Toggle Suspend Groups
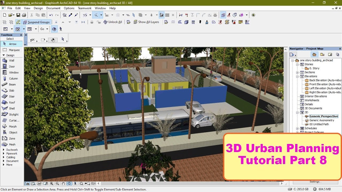Image resolution: width=342 pixels, height=192 pixels. click(x=36, y=22)
